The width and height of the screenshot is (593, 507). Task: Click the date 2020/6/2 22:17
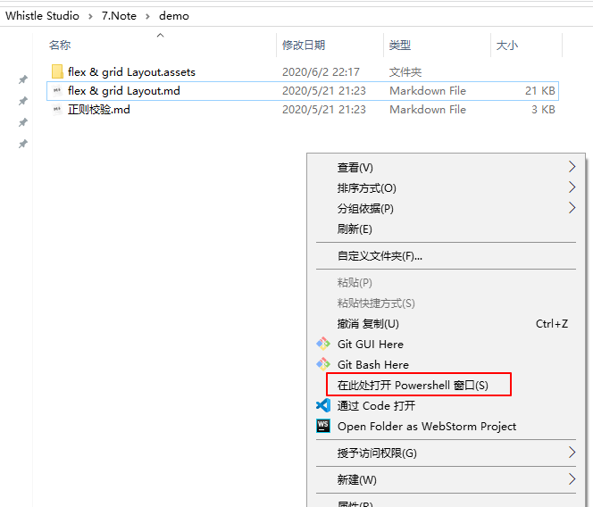[x=321, y=71]
